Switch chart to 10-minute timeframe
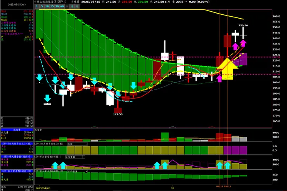Image resolution: width=287 pixels, height=191 pixels. pyautogui.click(x=47, y=7)
